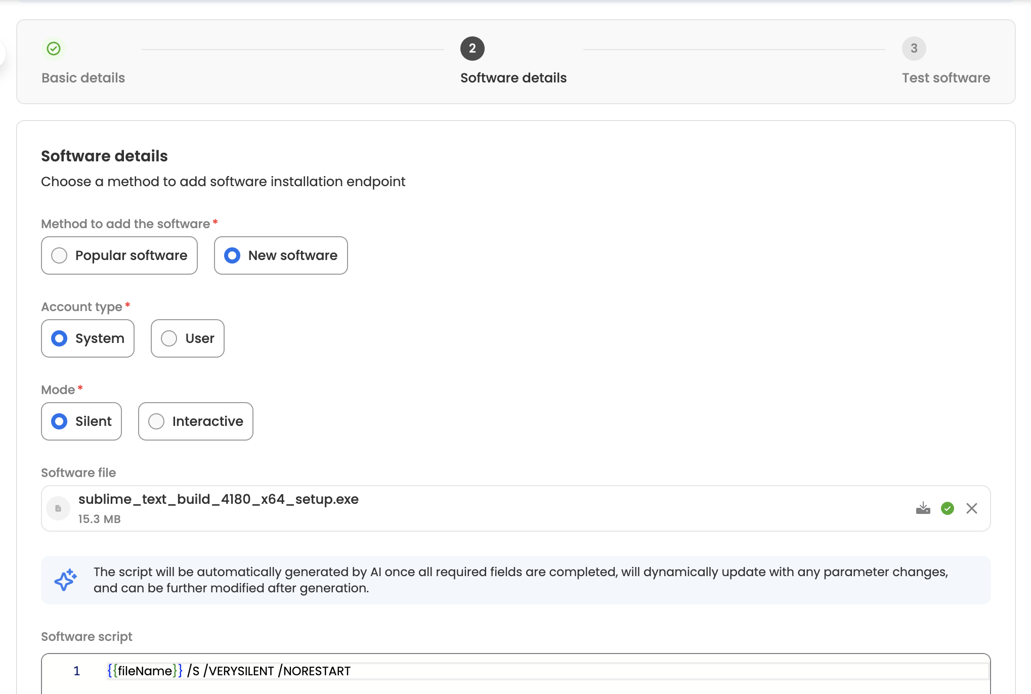This screenshot has height=694, width=1031.
Task: Go to the Test software step
Action: coord(946,78)
